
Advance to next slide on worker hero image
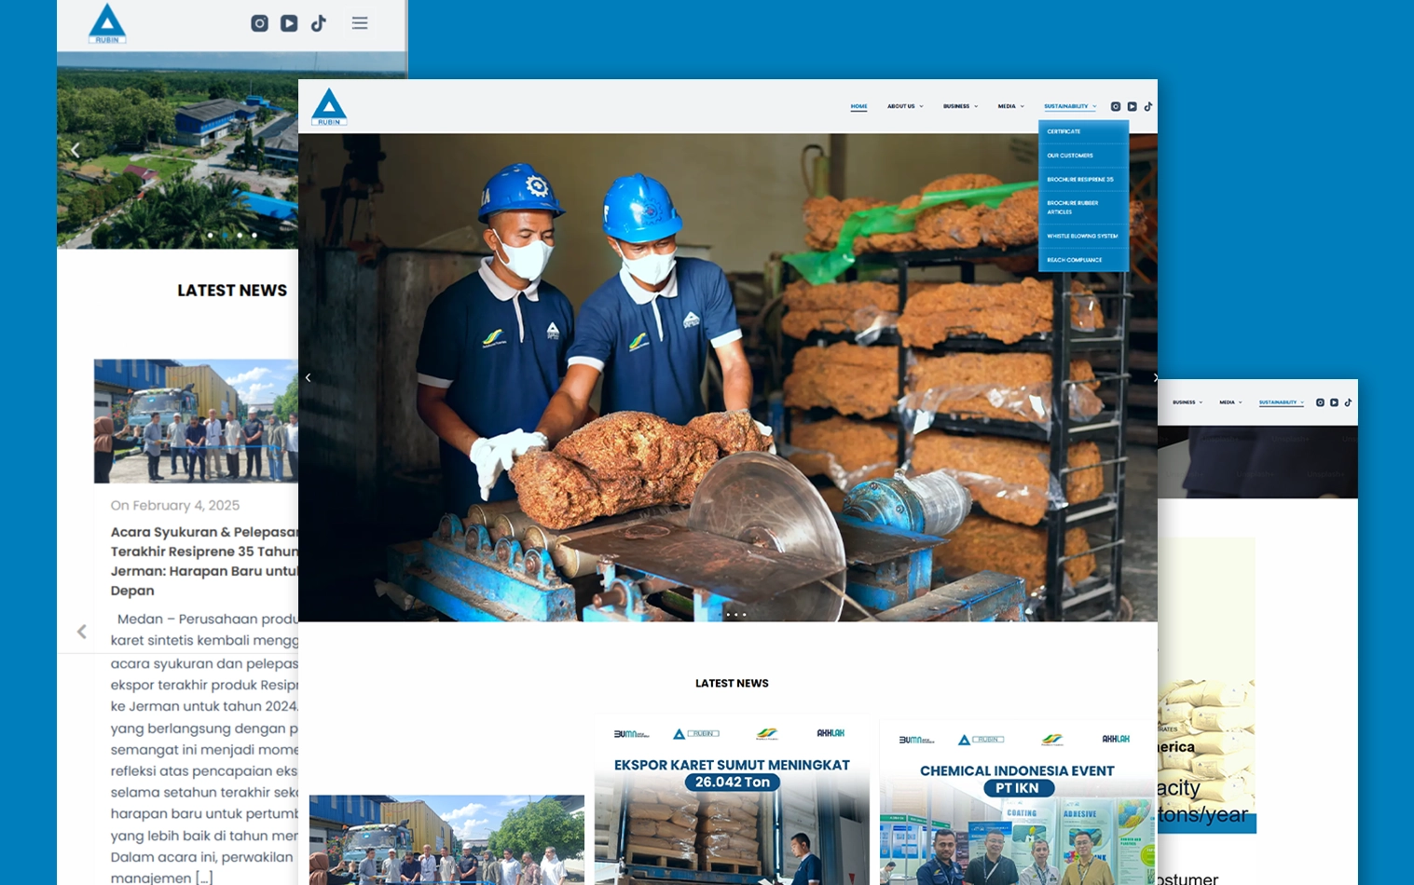(1155, 377)
